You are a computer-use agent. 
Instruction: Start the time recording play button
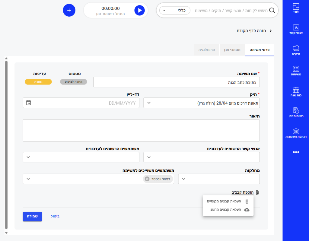point(139,10)
